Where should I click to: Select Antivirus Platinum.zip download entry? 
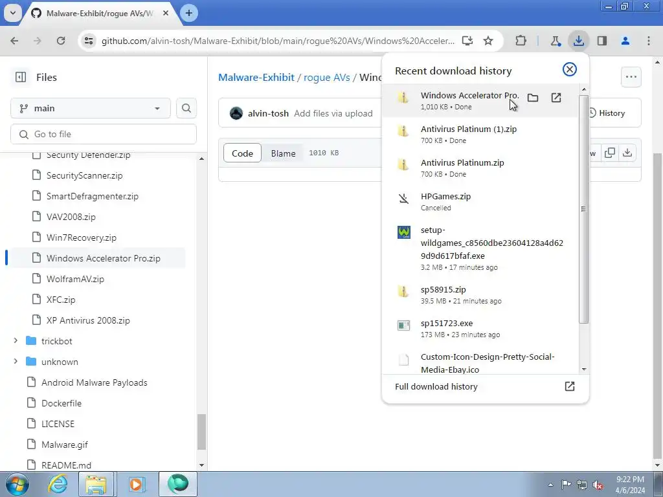[480, 168]
